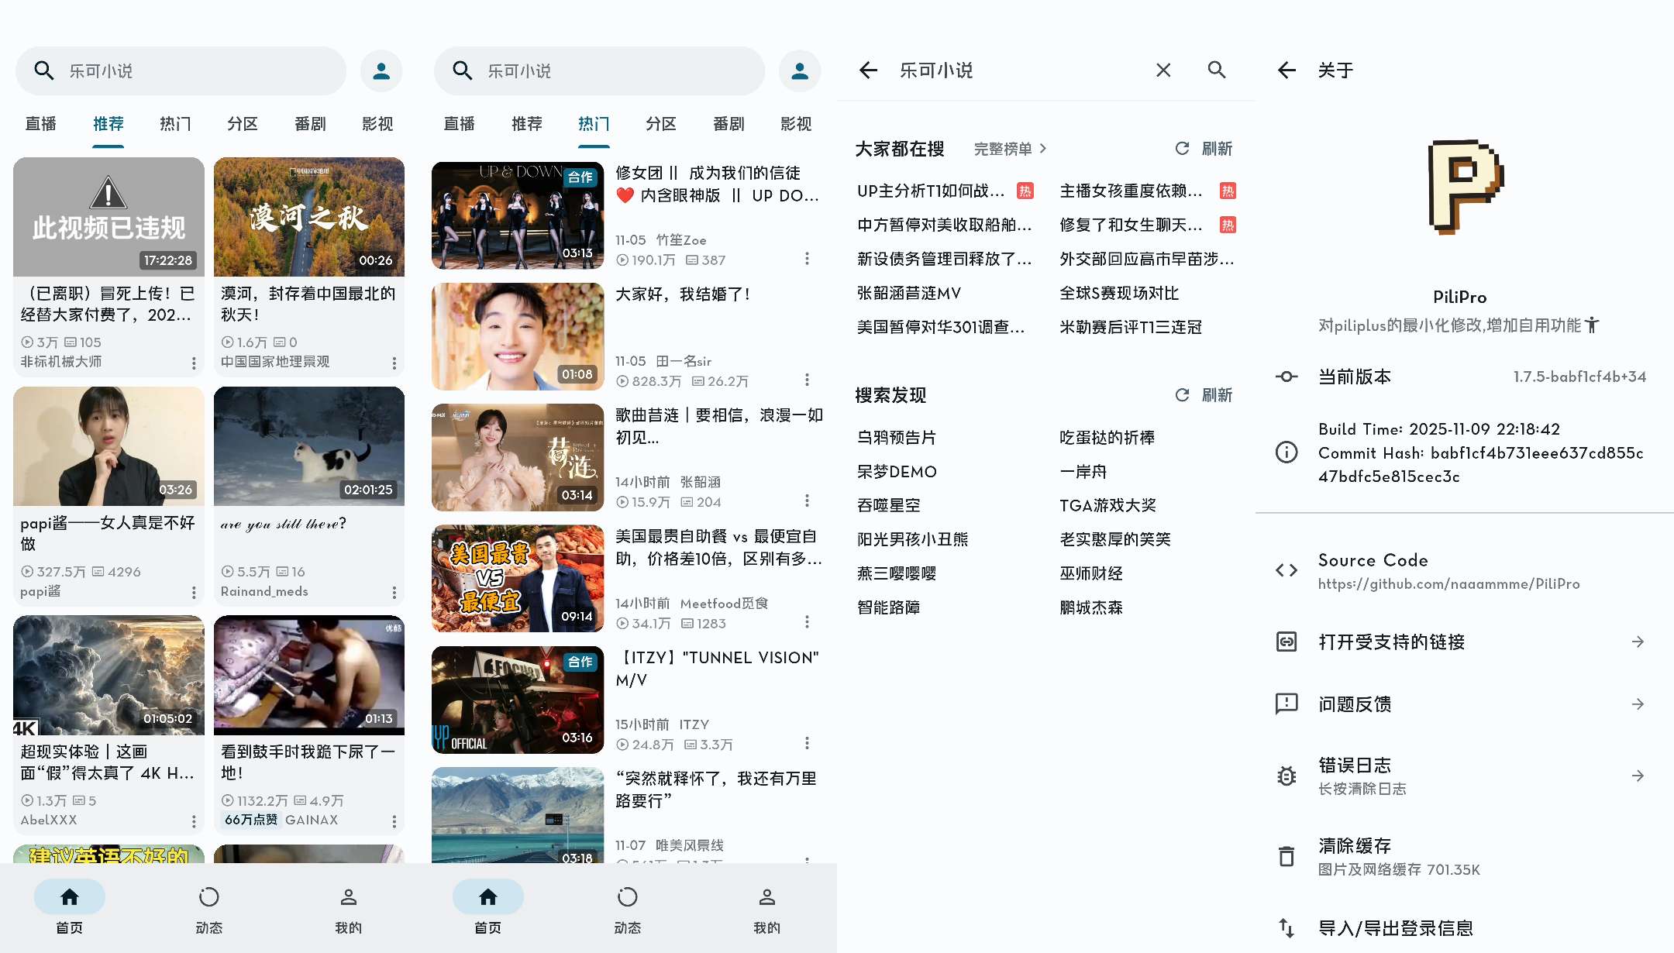Select the hot search term 张韶涵昔涟MV
This screenshot has width=1674, height=953.
(908, 293)
